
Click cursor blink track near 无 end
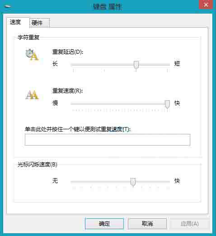(x=75, y=182)
